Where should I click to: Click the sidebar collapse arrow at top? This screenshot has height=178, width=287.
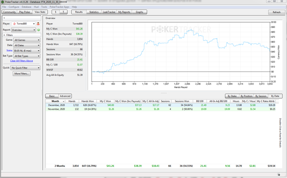[4, 18]
